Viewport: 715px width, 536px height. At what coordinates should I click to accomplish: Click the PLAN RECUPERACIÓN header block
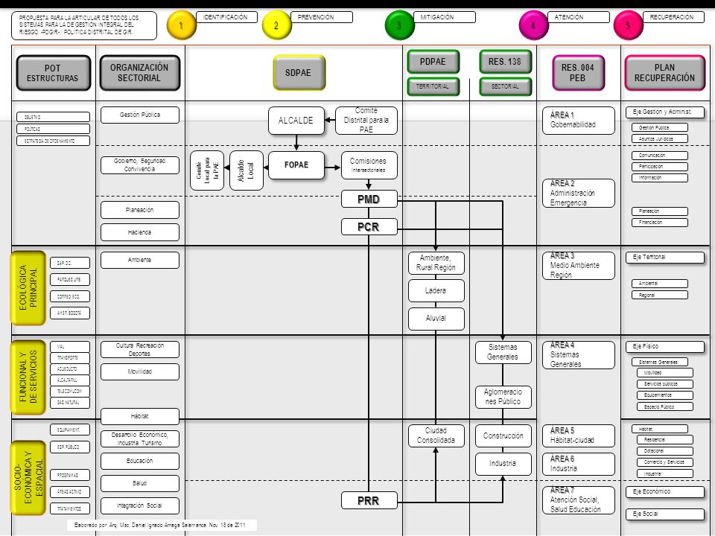click(x=665, y=73)
